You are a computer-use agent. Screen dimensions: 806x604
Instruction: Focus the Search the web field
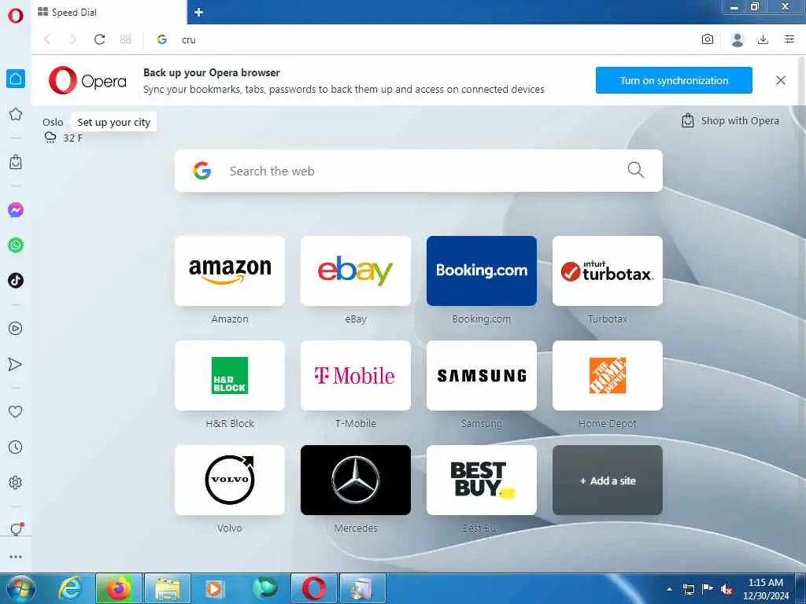(419, 171)
